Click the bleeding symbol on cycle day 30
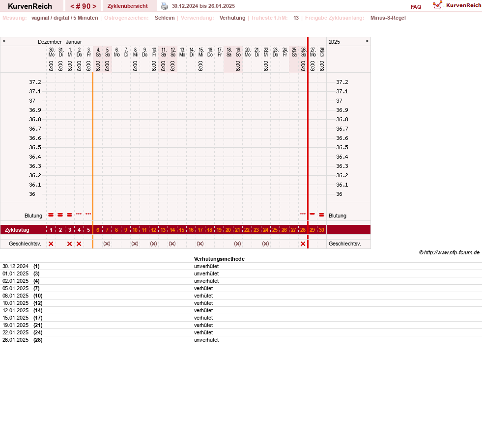 (321, 215)
